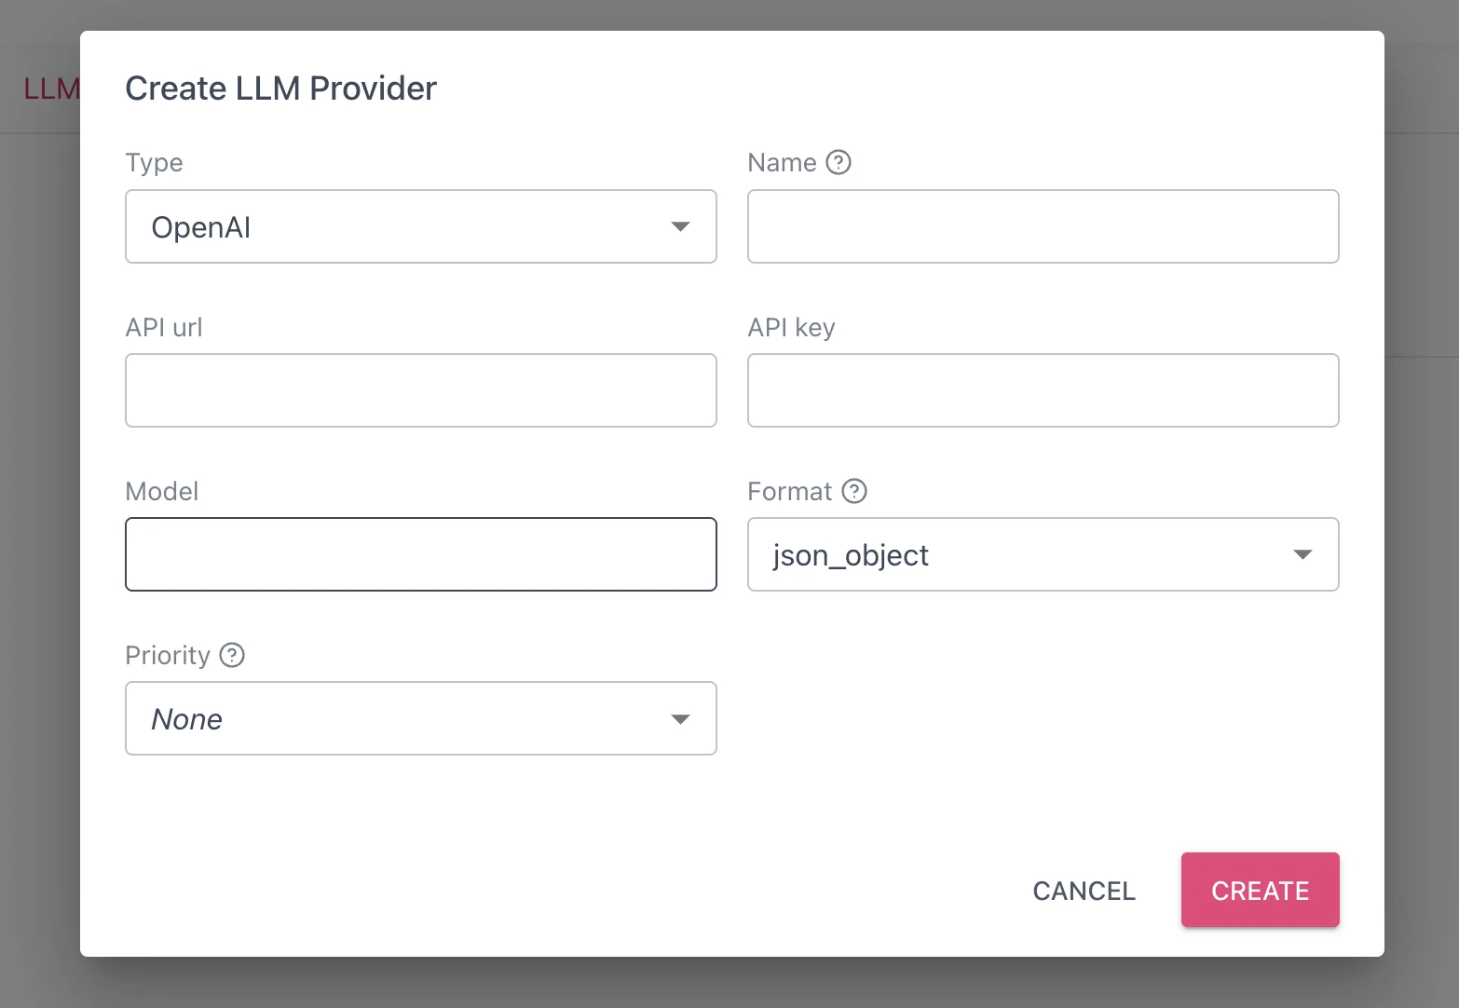The height and width of the screenshot is (1008, 1459).
Task: Click the LLM tab behind the dialog
Action: click(x=51, y=89)
